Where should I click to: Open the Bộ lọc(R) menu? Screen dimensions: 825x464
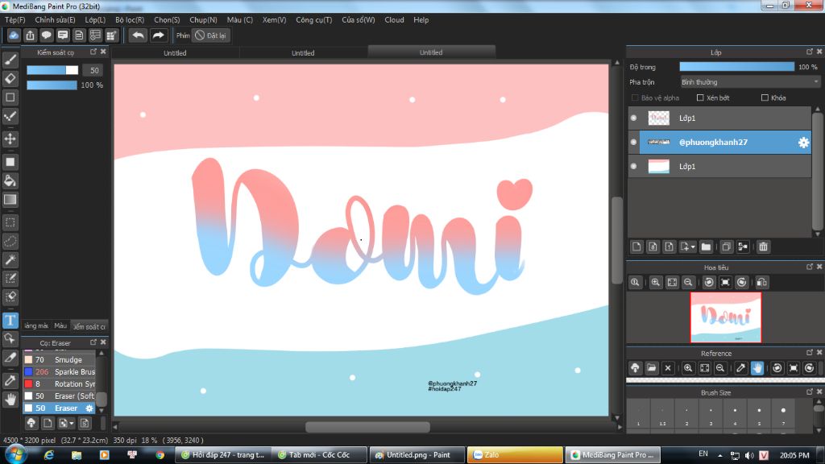point(130,20)
